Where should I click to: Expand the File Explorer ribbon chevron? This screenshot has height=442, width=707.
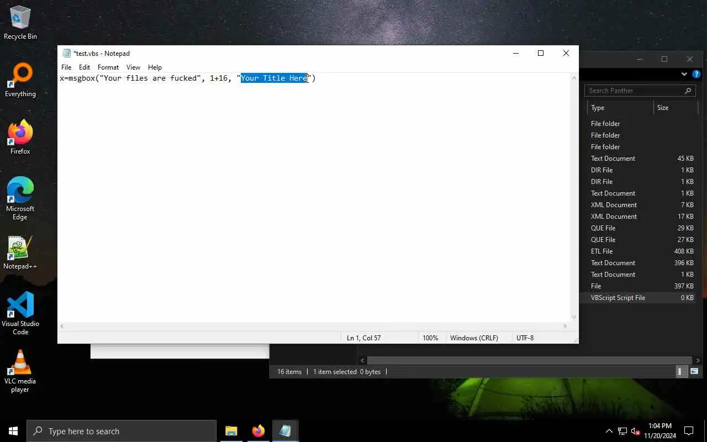tap(684, 74)
